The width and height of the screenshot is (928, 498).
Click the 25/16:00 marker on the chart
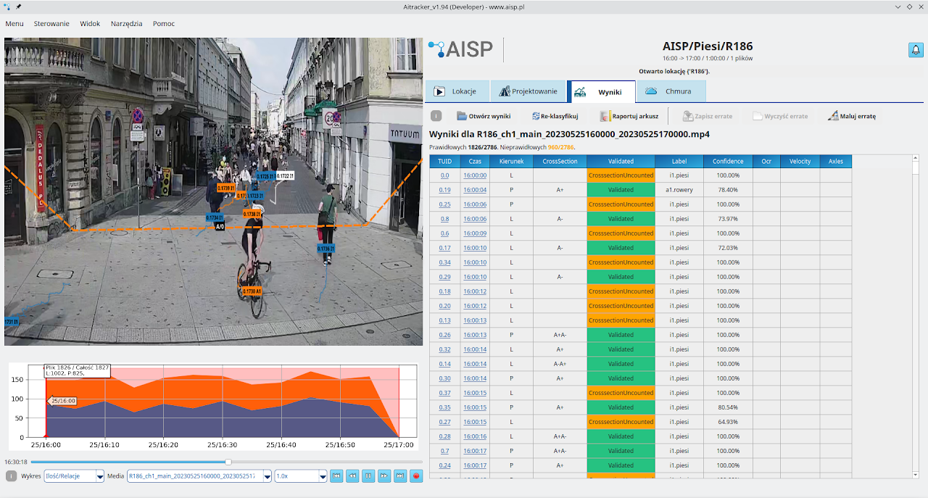click(x=62, y=401)
